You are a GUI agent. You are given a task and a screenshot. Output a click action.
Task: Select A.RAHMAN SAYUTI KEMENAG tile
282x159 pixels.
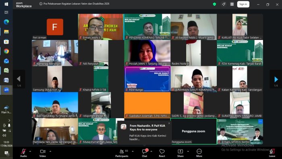tap(194, 79)
